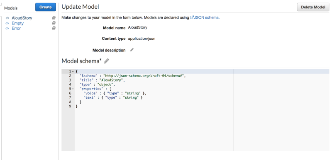Collapse the properties fold arrow on line 5

(x=73, y=89)
